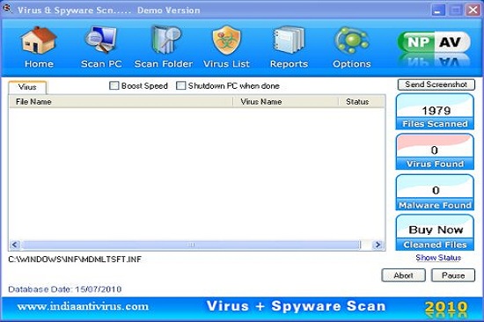
Task: Sort by Virus Name column header
Action: click(x=285, y=101)
